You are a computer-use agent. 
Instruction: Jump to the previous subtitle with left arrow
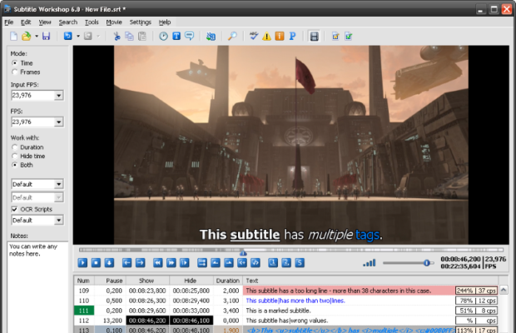(x=127, y=262)
